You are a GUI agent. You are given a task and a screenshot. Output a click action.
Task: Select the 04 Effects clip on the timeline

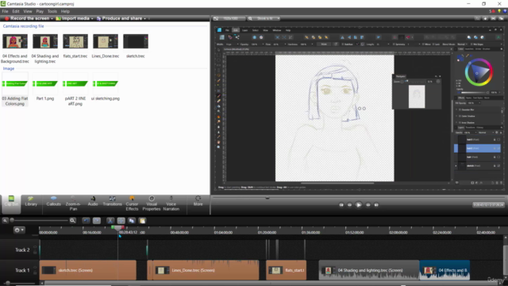coord(444,270)
